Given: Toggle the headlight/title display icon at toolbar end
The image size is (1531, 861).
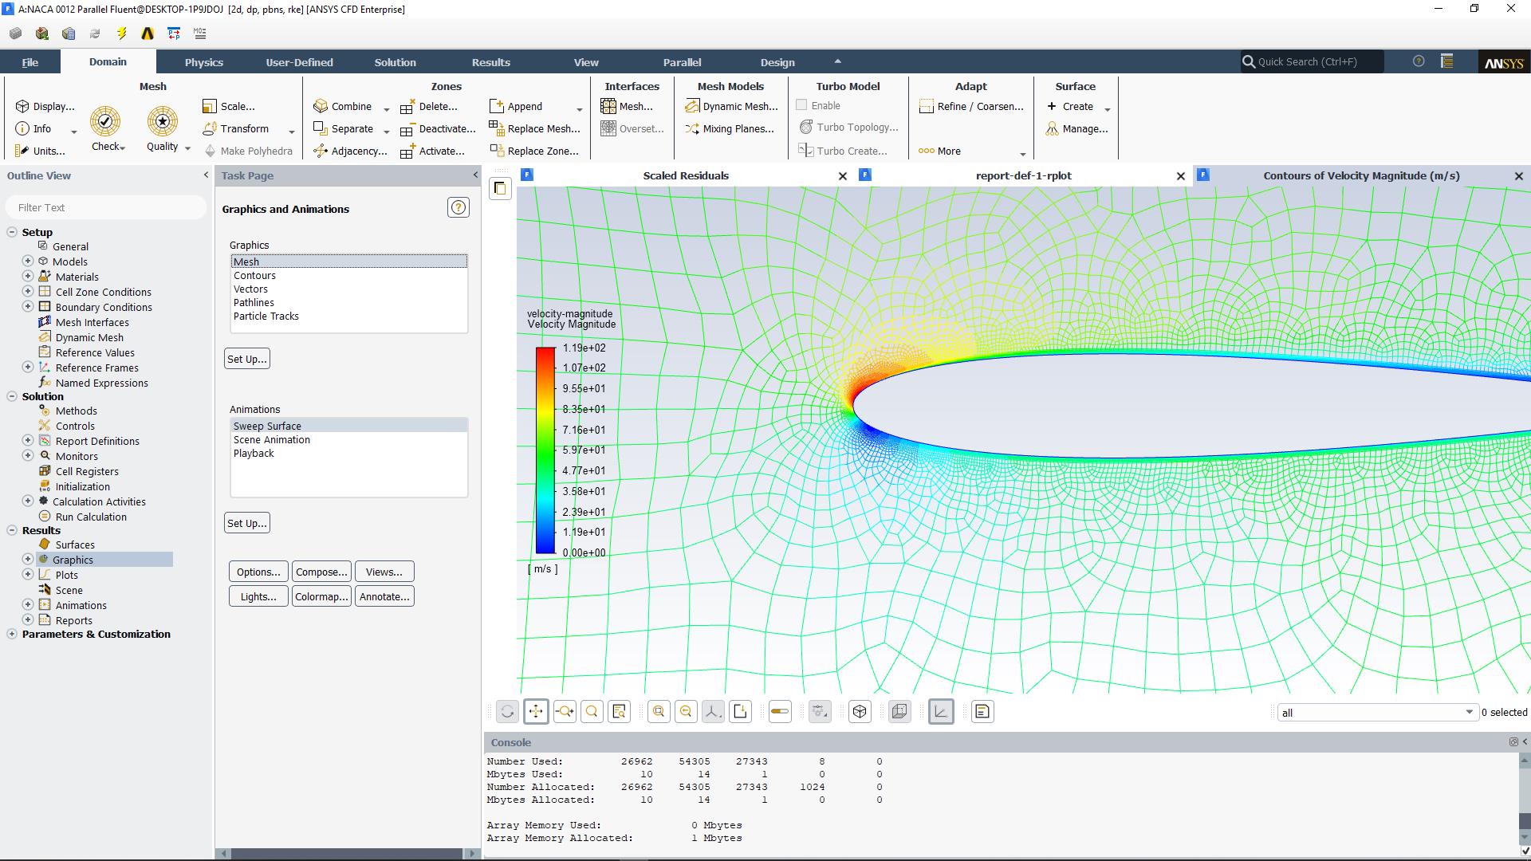Looking at the screenshot, I should coord(982,712).
